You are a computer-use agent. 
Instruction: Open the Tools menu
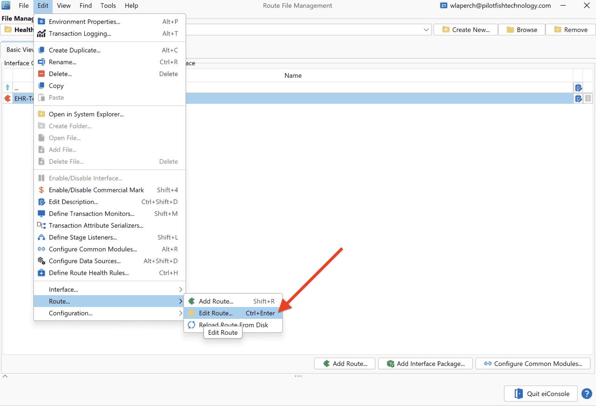tap(108, 6)
